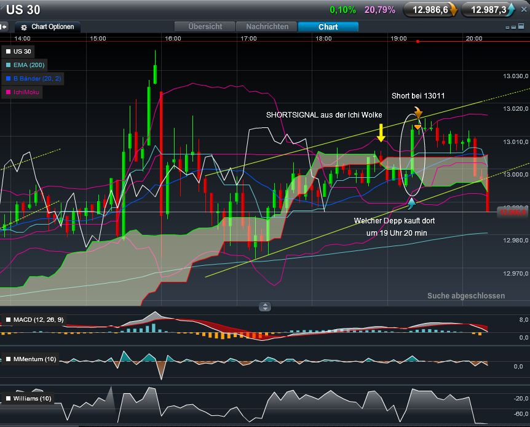
Task: Toggle the IchiMoku legend entry
Action: click(x=22, y=92)
